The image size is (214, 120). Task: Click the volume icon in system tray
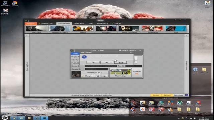point(195,118)
